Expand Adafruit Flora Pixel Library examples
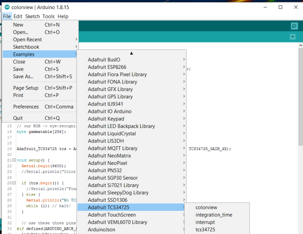Image resolution: width=303 pixels, height=234 pixels. coord(132,74)
